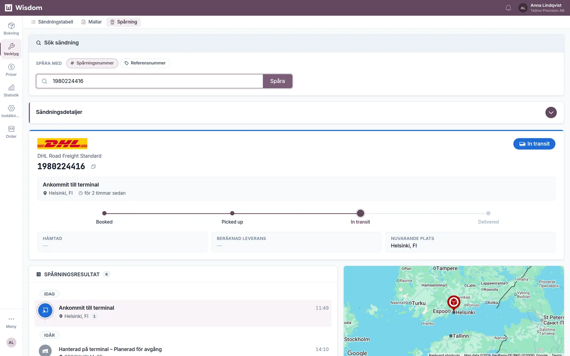Switch to the Spårning tab
The height and width of the screenshot is (356, 570).
point(124,22)
